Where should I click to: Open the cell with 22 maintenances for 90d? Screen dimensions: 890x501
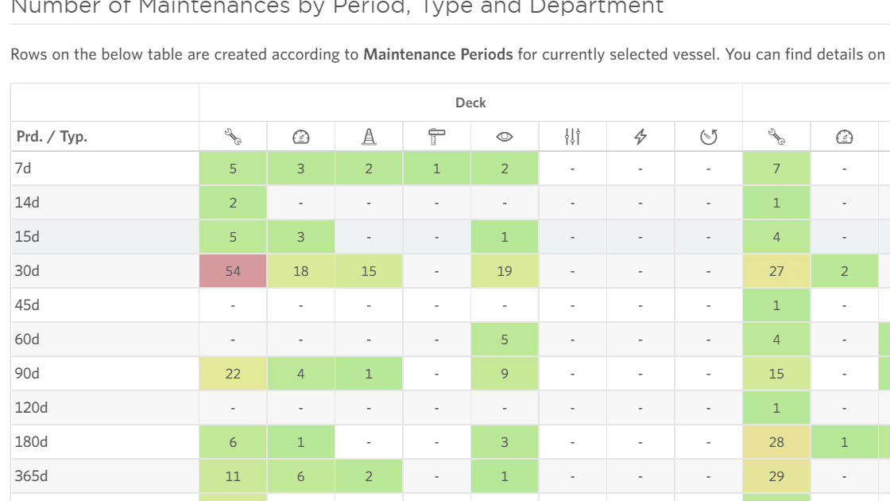tap(233, 373)
